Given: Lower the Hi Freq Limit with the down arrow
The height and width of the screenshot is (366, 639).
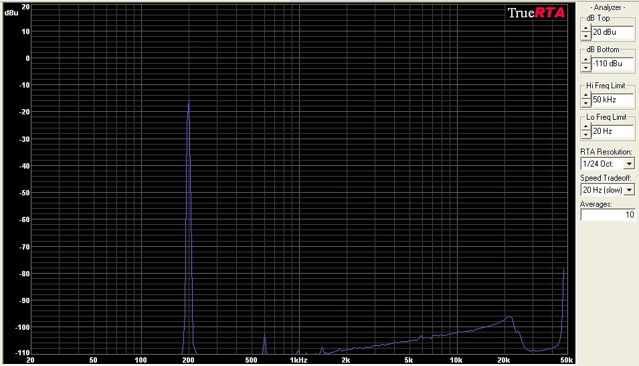Looking at the screenshot, I should pyautogui.click(x=586, y=104).
